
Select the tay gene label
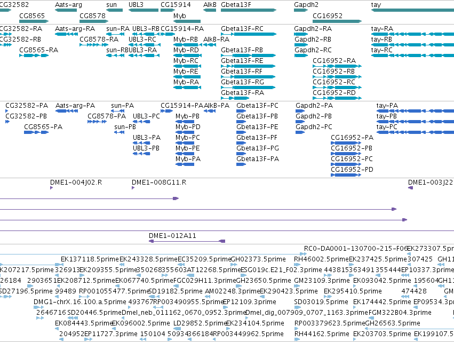(x=376, y=5)
